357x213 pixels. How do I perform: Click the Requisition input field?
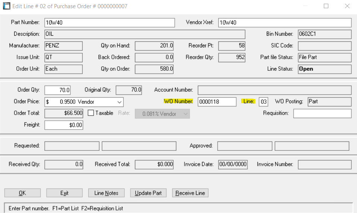click(322, 113)
